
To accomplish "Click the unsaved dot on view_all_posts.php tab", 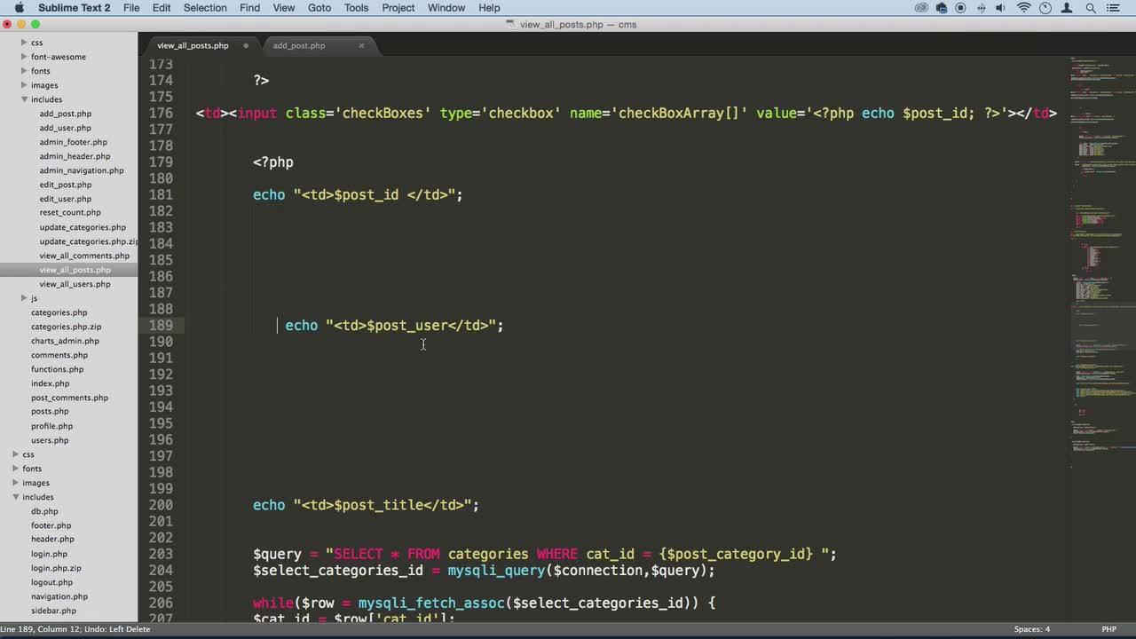I will pyautogui.click(x=246, y=45).
